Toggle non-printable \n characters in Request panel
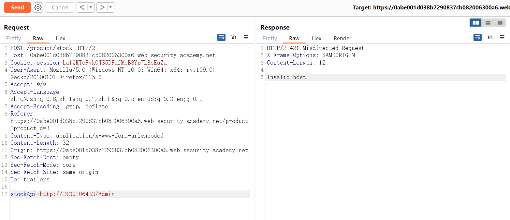Viewport: 510px width, 220px height. pos(234,37)
